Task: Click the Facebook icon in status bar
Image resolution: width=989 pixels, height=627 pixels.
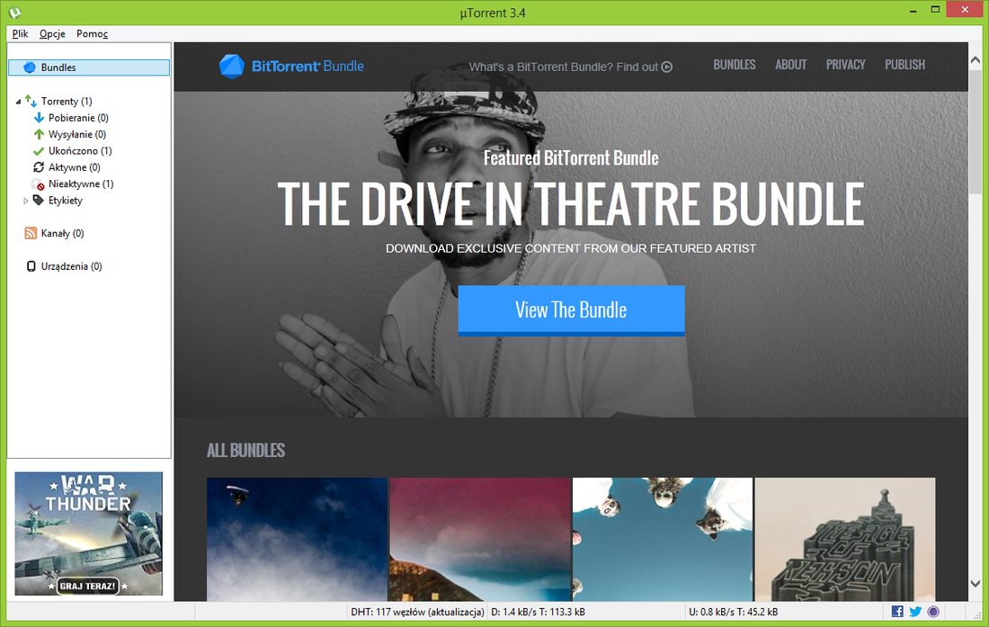Action: [x=897, y=611]
